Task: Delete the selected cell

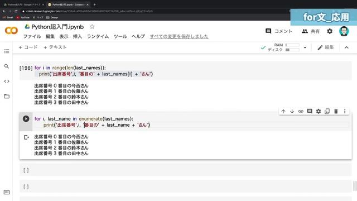Action: (x=336, y=111)
